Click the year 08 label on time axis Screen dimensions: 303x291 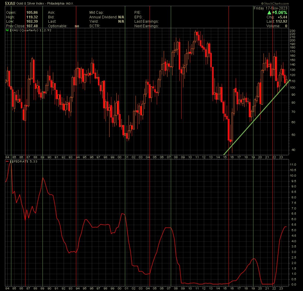(x=176, y=157)
